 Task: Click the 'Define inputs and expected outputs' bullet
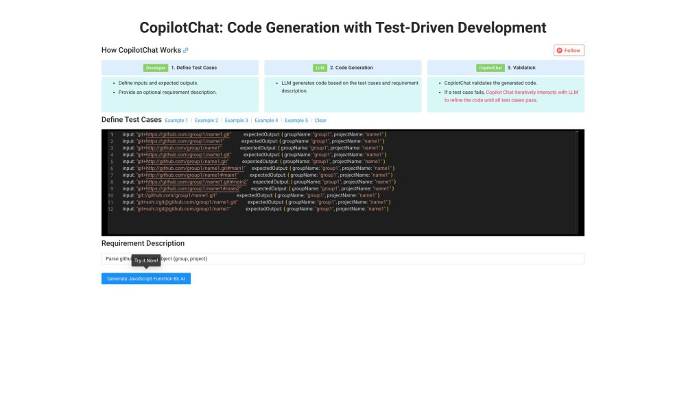tap(158, 83)
